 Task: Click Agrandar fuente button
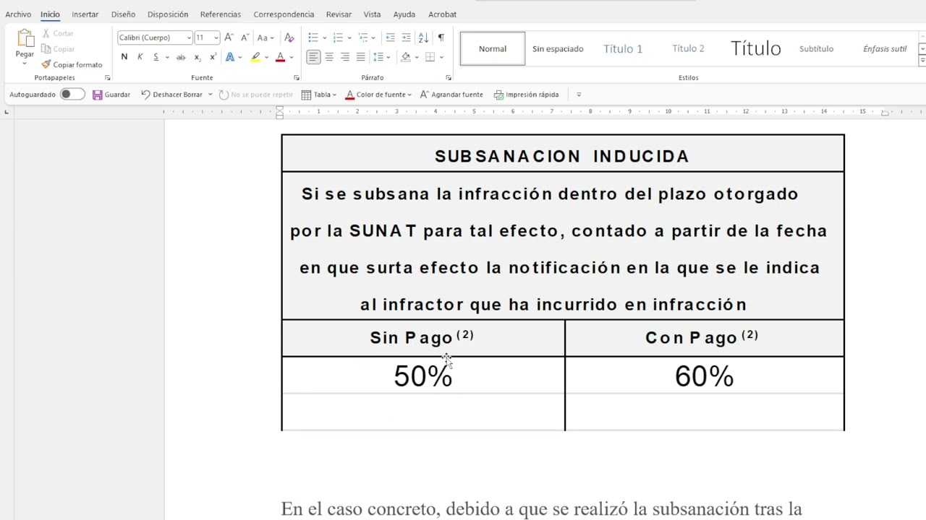[451, 95]
